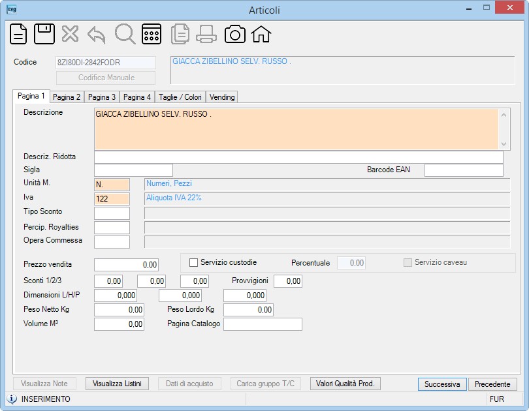The height and width of the screenshot is (411, 529).
Task: Click the new document toolbar icon
Action: [x=18, y=34]
